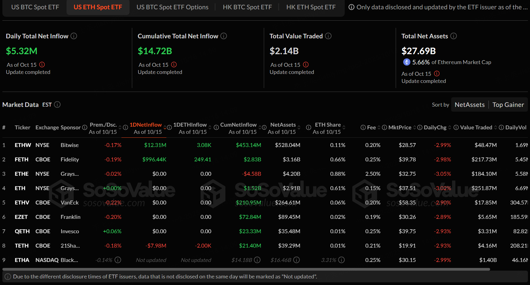Select the US ETH Spot ETF tab
Image resolution: width=530 pixels, height=285 pixels.
[98, 7]
